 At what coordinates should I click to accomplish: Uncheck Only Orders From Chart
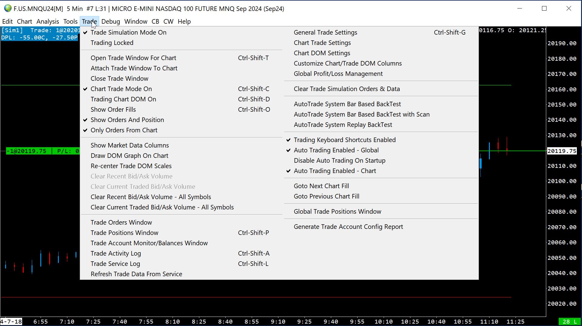(124, 130)
